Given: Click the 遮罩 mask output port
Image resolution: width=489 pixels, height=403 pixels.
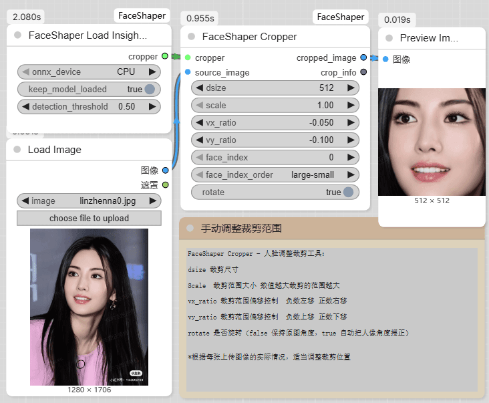Looking at the screenshot, I should pos(165,184).
